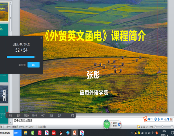Click the PowerPoint taskbar icon
Viewport: 174px width, 136px height.
[75, 133]
